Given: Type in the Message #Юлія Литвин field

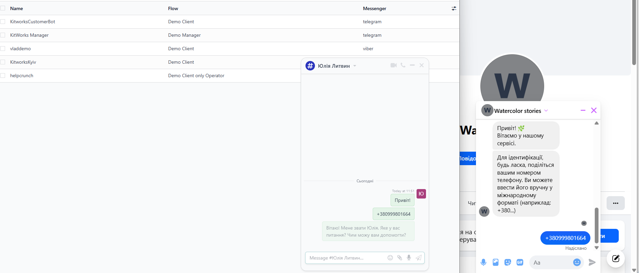Looking at the screenshot, I should [346, 258].
